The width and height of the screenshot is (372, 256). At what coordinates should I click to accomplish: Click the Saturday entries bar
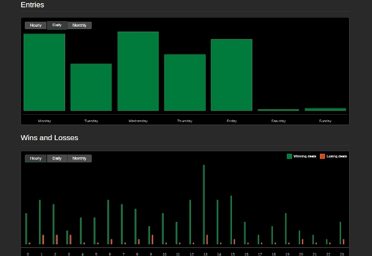278,110
